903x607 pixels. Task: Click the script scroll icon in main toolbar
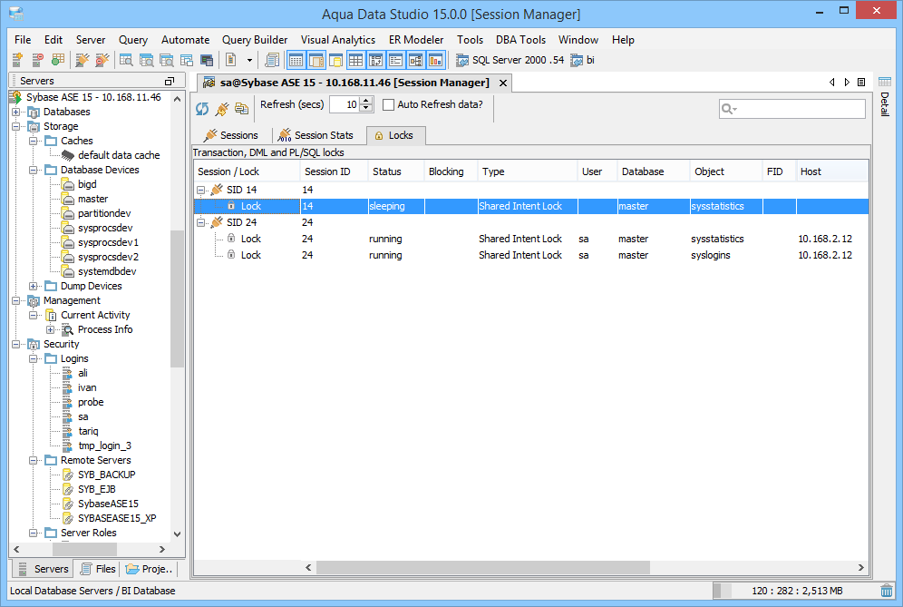click(x=272, y=59)
